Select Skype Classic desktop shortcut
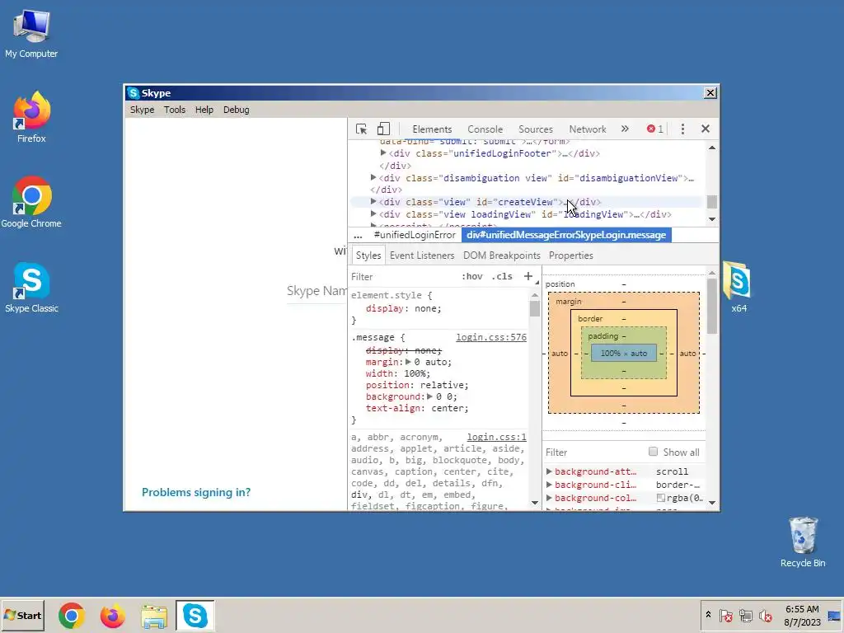 tap(31, 288)
